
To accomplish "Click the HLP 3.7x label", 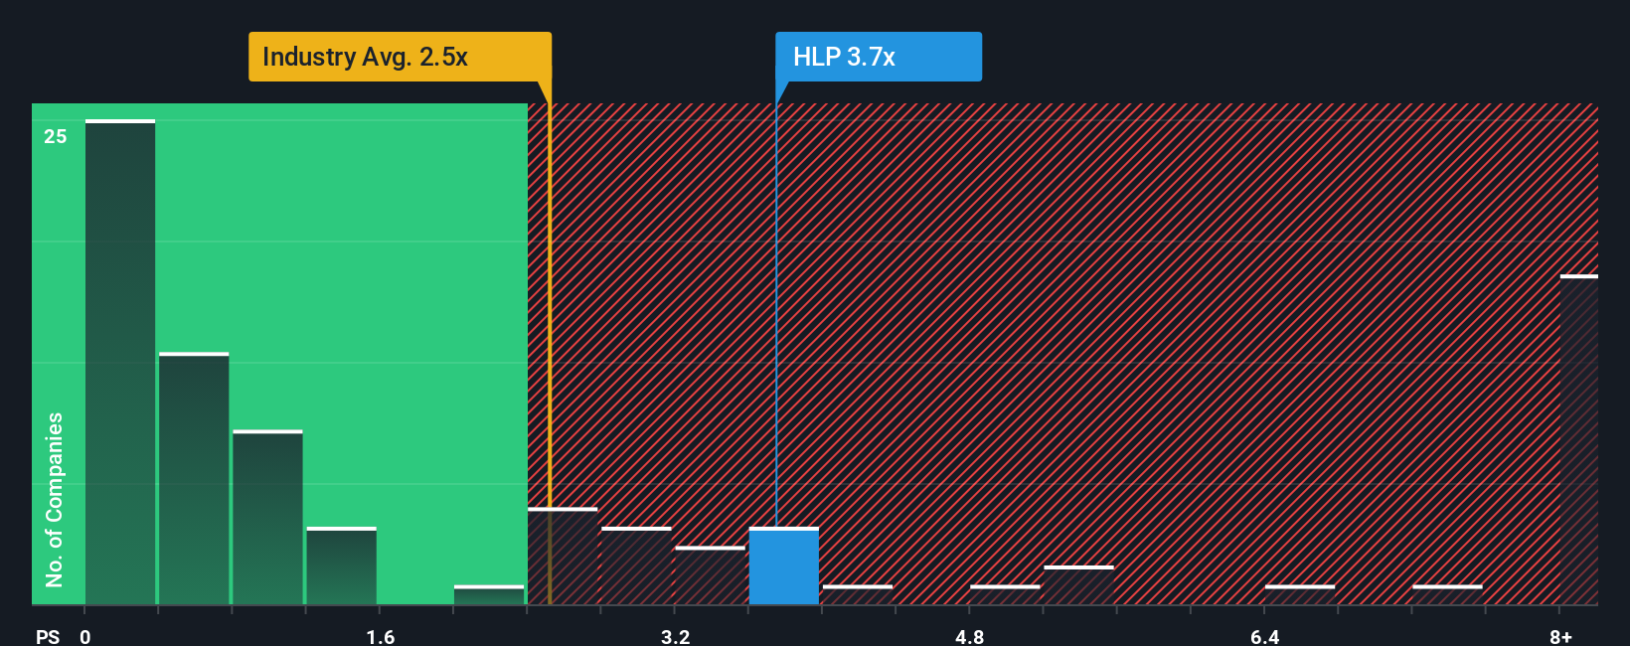I will [879, 57].
